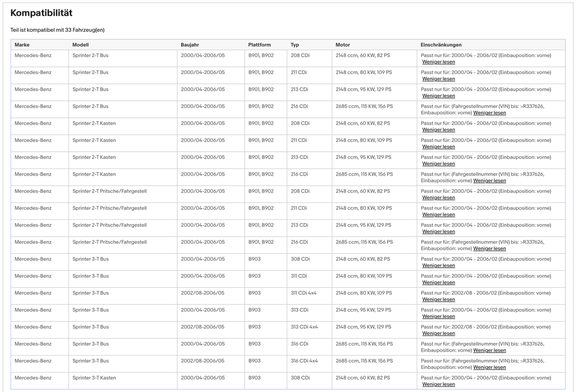Click the 'Sprinter 3-T Kasten' model cell
This screenshot has width=576, height=392.
94,378
